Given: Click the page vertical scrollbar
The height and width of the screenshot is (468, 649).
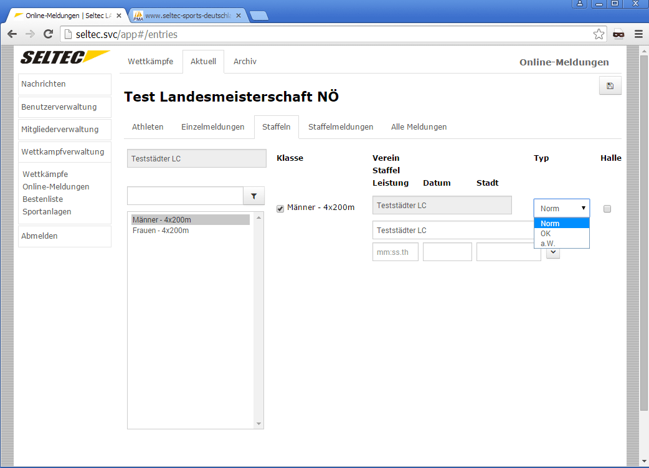Looking at the screenshot, I should click(x=644, y=249).
